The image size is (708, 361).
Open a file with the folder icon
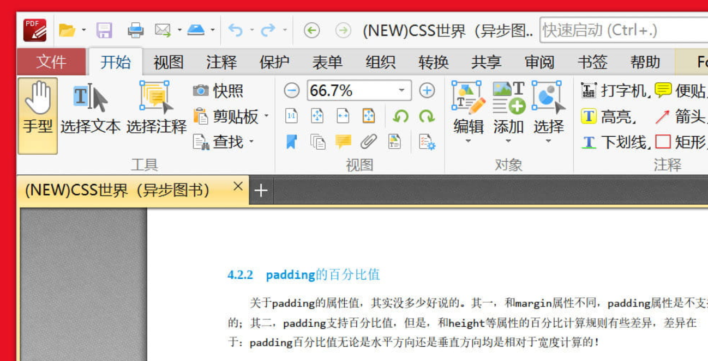tap(67, 30)
